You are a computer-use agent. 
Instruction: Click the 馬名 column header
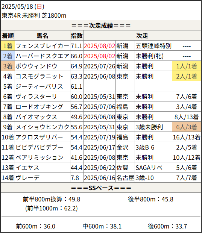pyautogui.click(x=43, y=36)
